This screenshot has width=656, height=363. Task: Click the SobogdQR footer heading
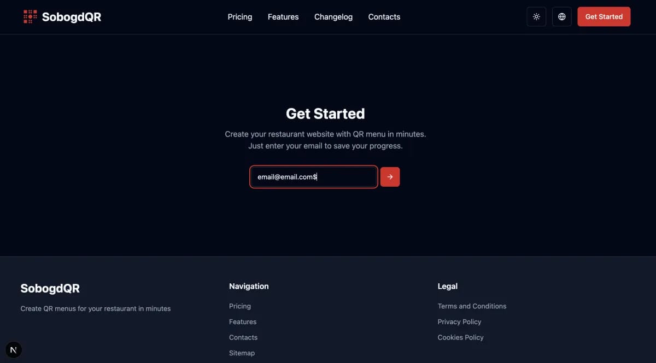click(x=50, y=288)
